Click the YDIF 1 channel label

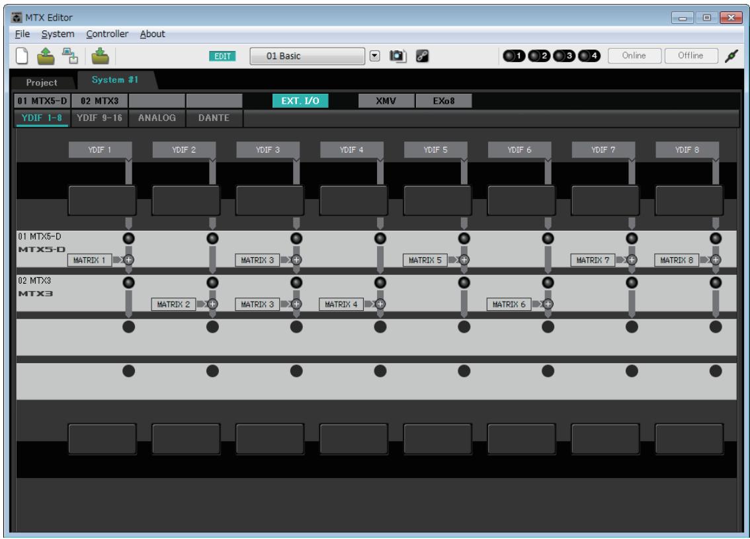pos(100,149)
